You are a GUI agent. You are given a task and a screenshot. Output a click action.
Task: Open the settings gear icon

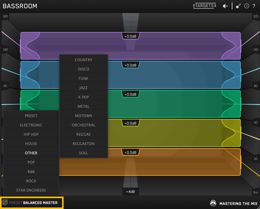tap(247, 6)
